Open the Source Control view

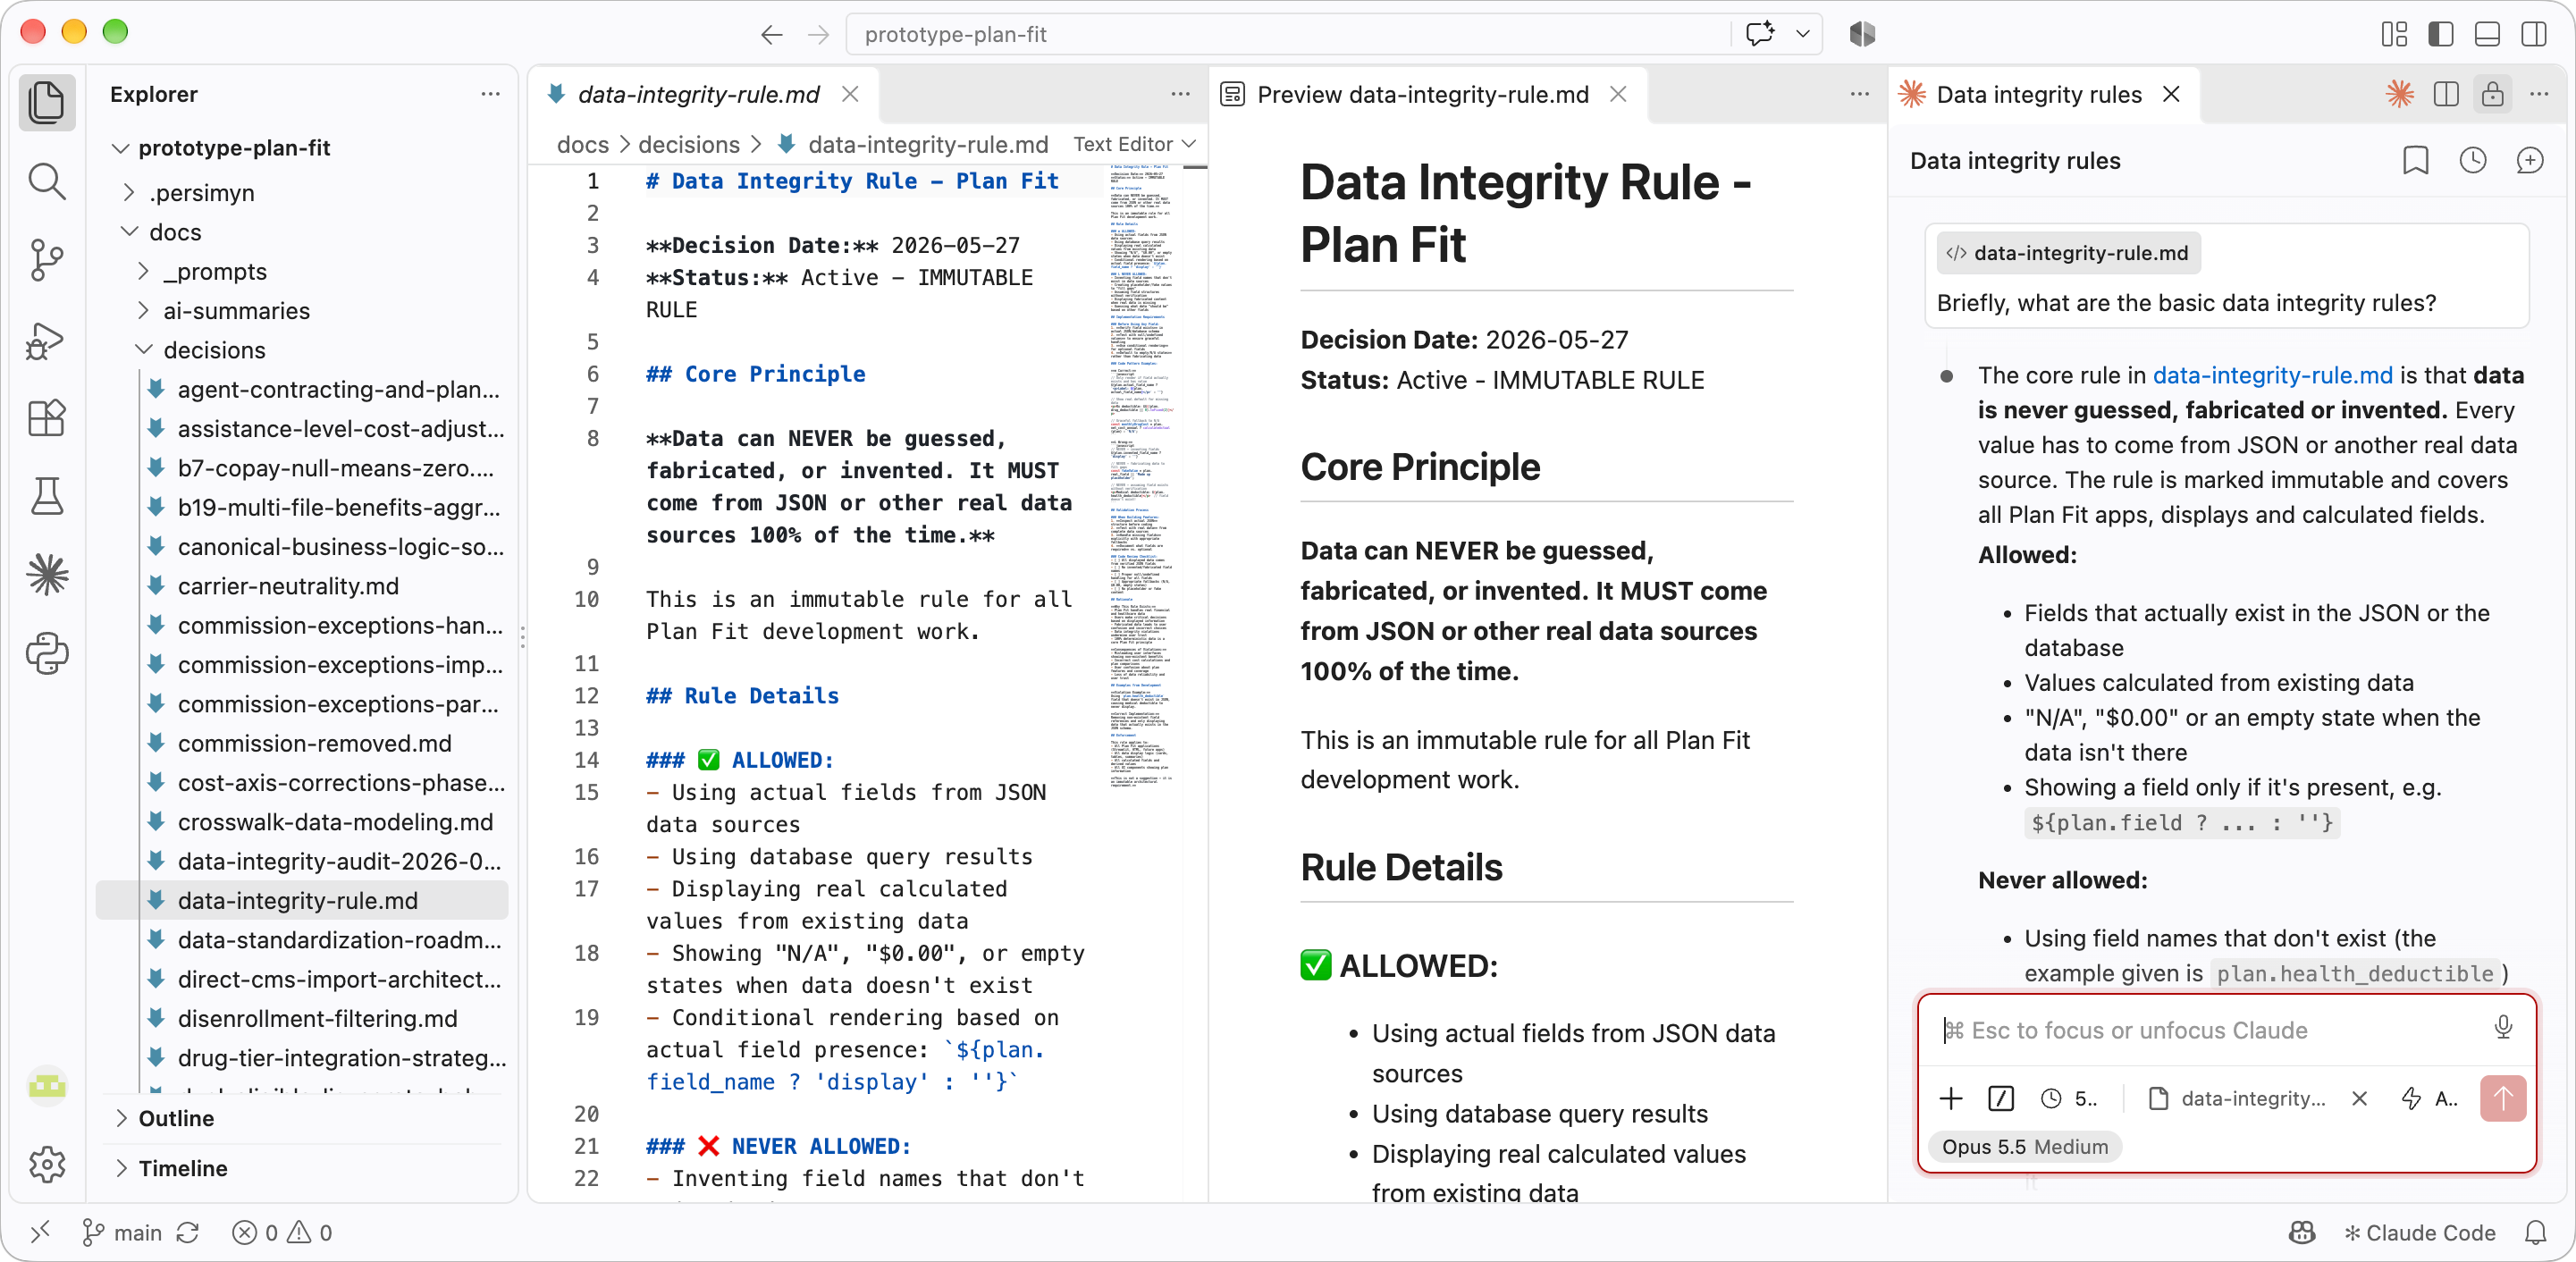47,260
